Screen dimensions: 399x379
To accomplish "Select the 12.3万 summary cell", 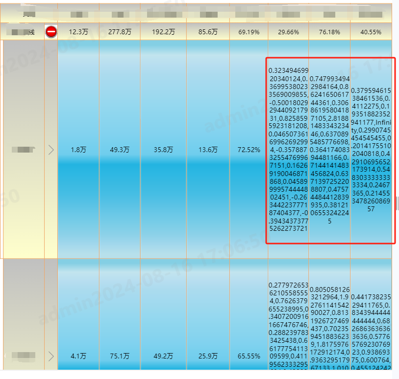I will click(78, 32).
